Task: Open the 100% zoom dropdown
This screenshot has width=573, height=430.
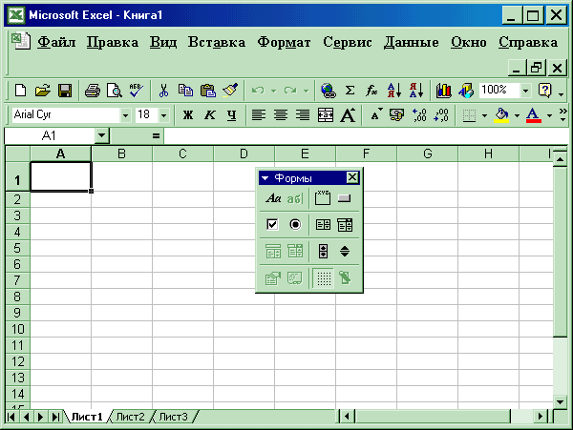Action: [x=526, y=91]
